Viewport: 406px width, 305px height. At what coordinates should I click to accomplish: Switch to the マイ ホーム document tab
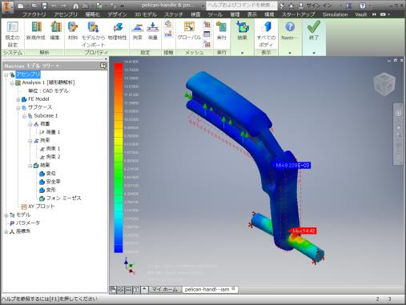click(x=164, y=289)
